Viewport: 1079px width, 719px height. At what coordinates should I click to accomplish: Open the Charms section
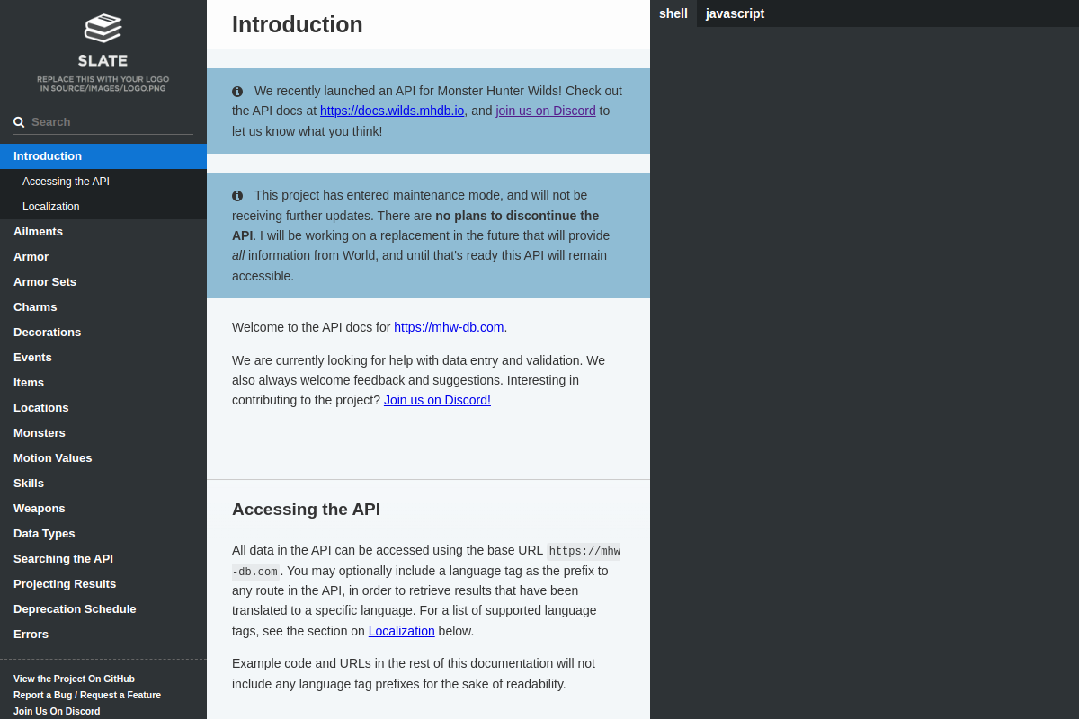tap(103, 307)
